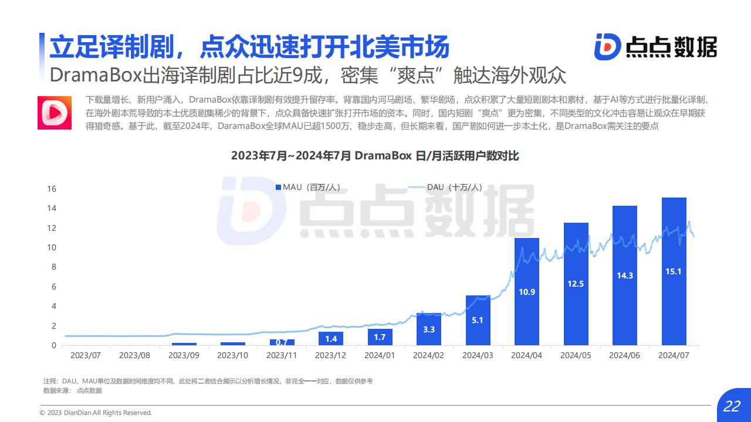Image resolution: width=751 pixels, height=422 pixels.
Task: Select the 2024/07 bar labeled 15.1
Action: coord(674,271)
